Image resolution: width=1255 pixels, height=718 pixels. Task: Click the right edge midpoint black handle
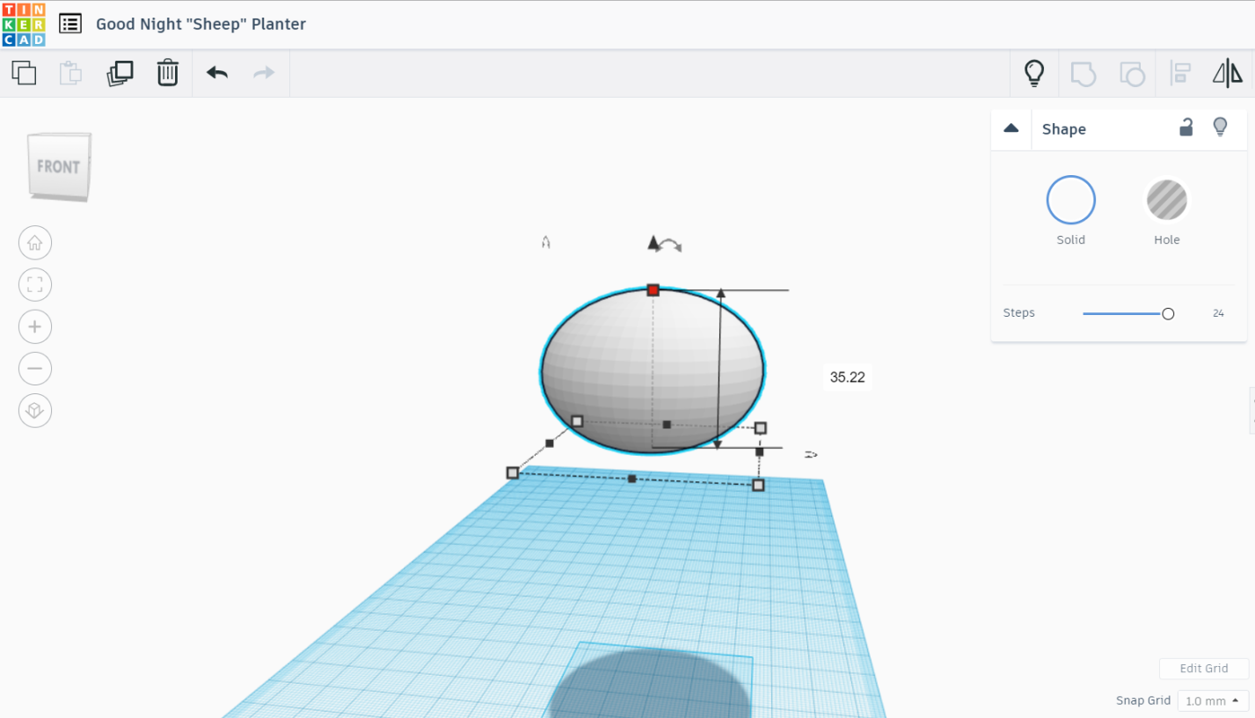(x=760, y=452)
